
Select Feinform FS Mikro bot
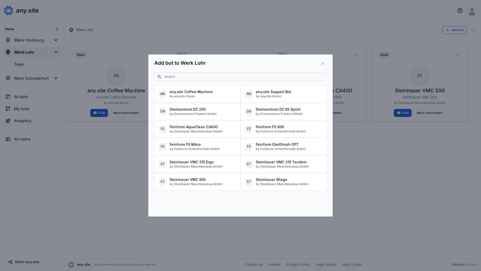pos(197,147)
